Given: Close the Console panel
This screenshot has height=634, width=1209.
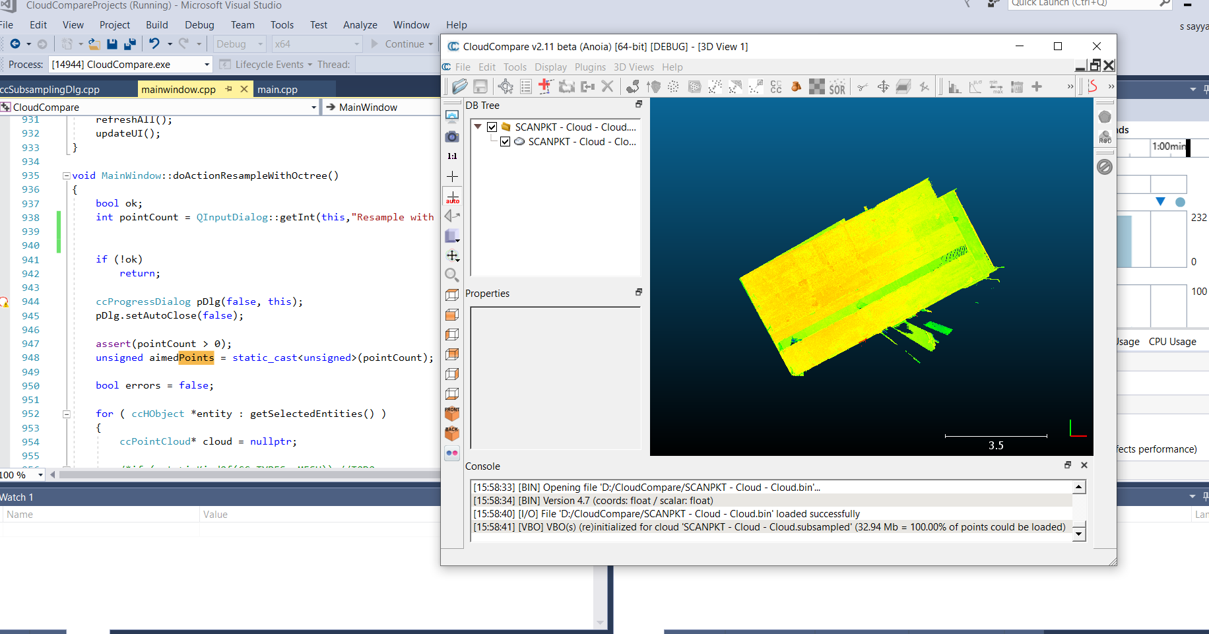Looking at the screenshot, I should tap(1084, 465).
